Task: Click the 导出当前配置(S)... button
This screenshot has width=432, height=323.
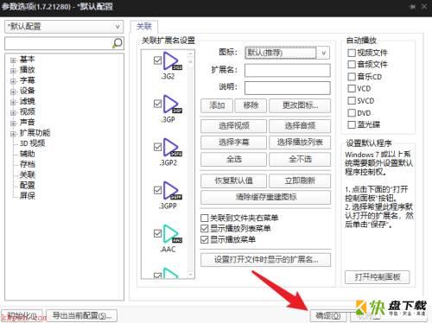Action: pyautogui.click(x=82, y=315)
